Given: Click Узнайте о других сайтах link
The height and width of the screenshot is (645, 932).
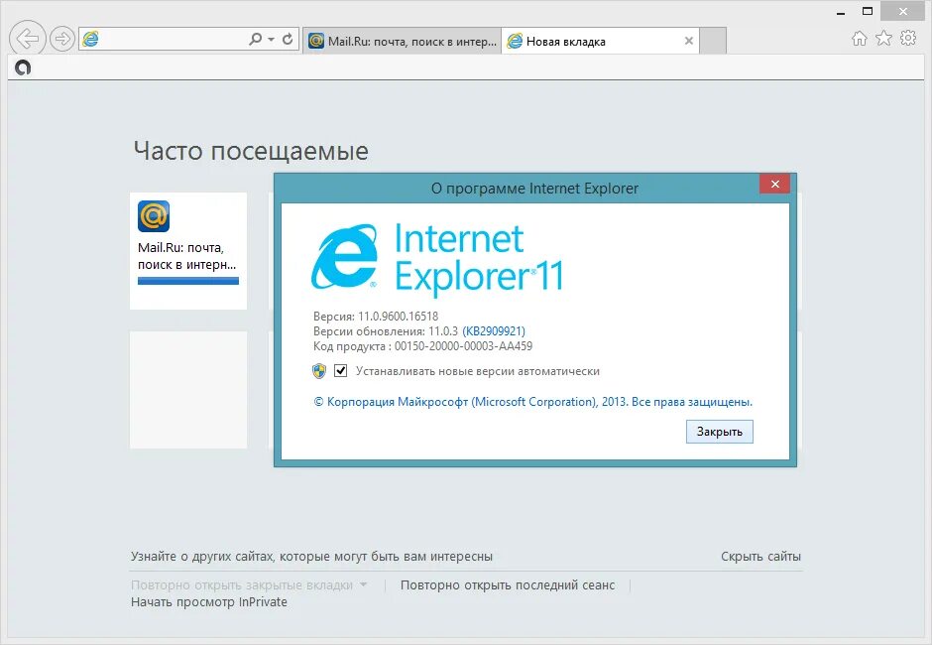Looking at the screenshot, I should 311,557.
